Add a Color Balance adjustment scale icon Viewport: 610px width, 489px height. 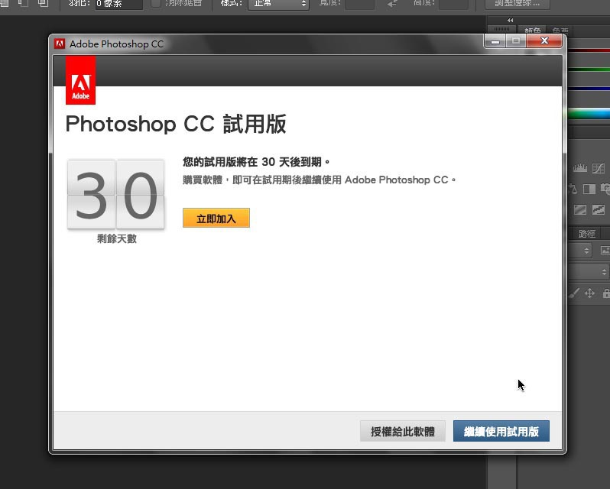point(573,189)
